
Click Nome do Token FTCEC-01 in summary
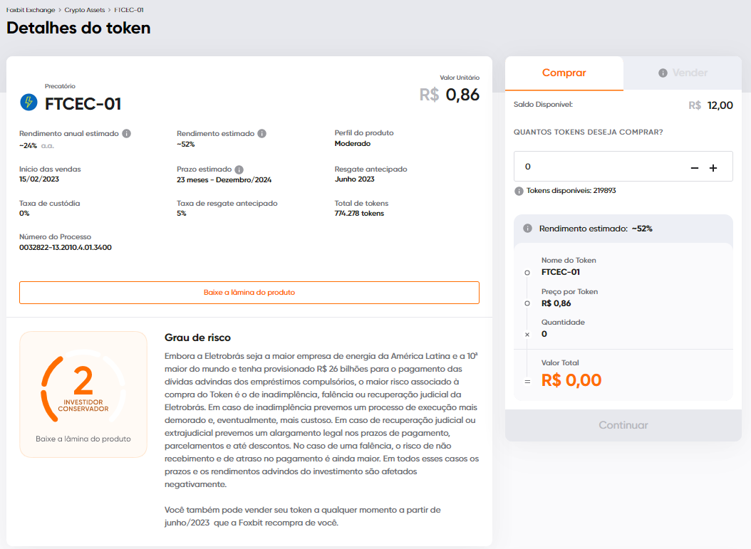[x=560, y=272]
